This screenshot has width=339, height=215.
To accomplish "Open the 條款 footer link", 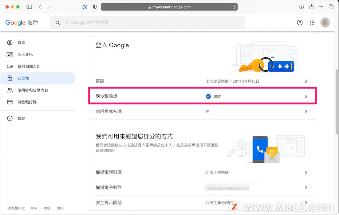I will 34,208.
